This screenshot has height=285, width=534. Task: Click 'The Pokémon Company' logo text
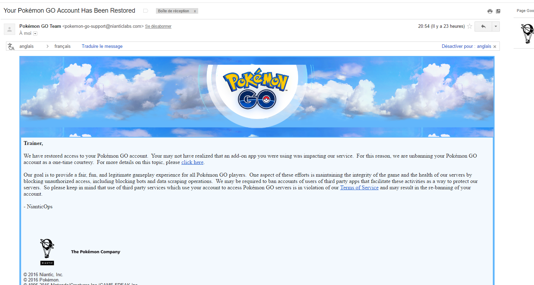click(x=95, y=252)
